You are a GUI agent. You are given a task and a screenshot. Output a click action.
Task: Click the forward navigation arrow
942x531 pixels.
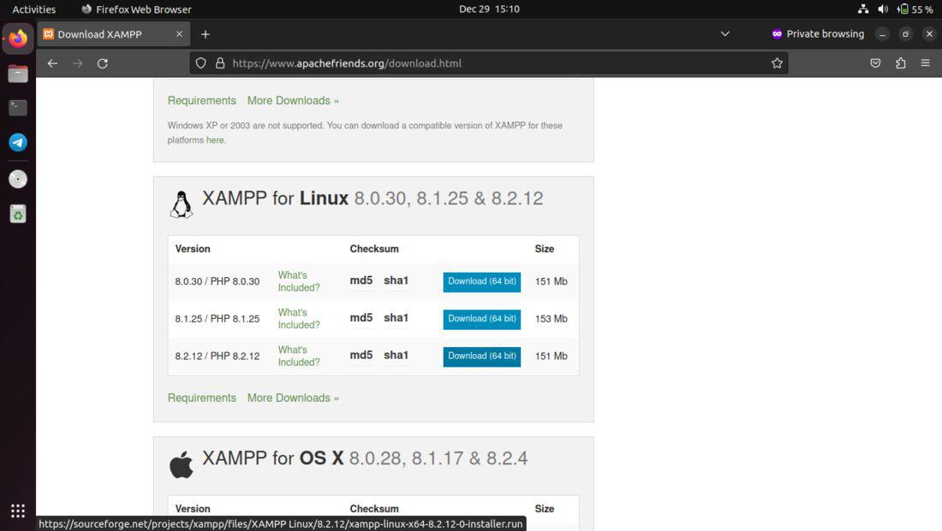[x=77, y=63]
